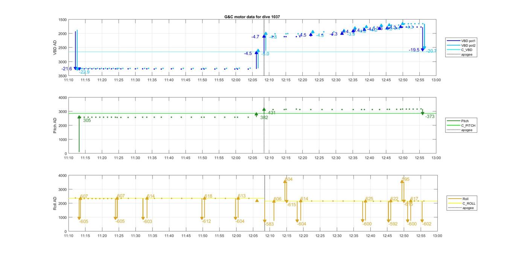The width and height of the screenshot is (527, 260).
Task: Select the "-21.6" VBD data label
Action: pyautogui.click(x=67, y=69)
